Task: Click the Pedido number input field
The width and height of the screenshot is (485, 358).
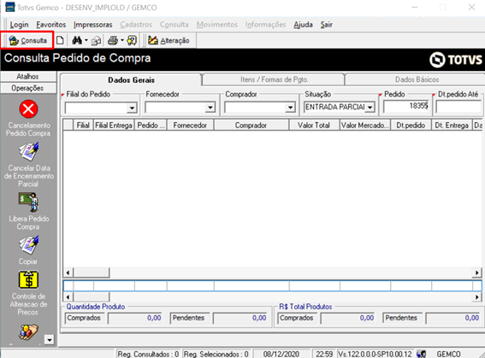Action: click(x=406, y=107)
